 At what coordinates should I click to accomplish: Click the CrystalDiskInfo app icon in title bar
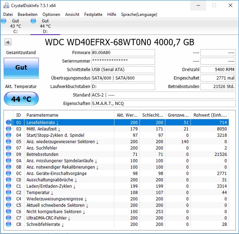6,5
